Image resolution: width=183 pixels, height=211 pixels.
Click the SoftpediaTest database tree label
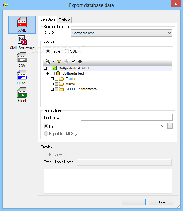click(73, 73)
